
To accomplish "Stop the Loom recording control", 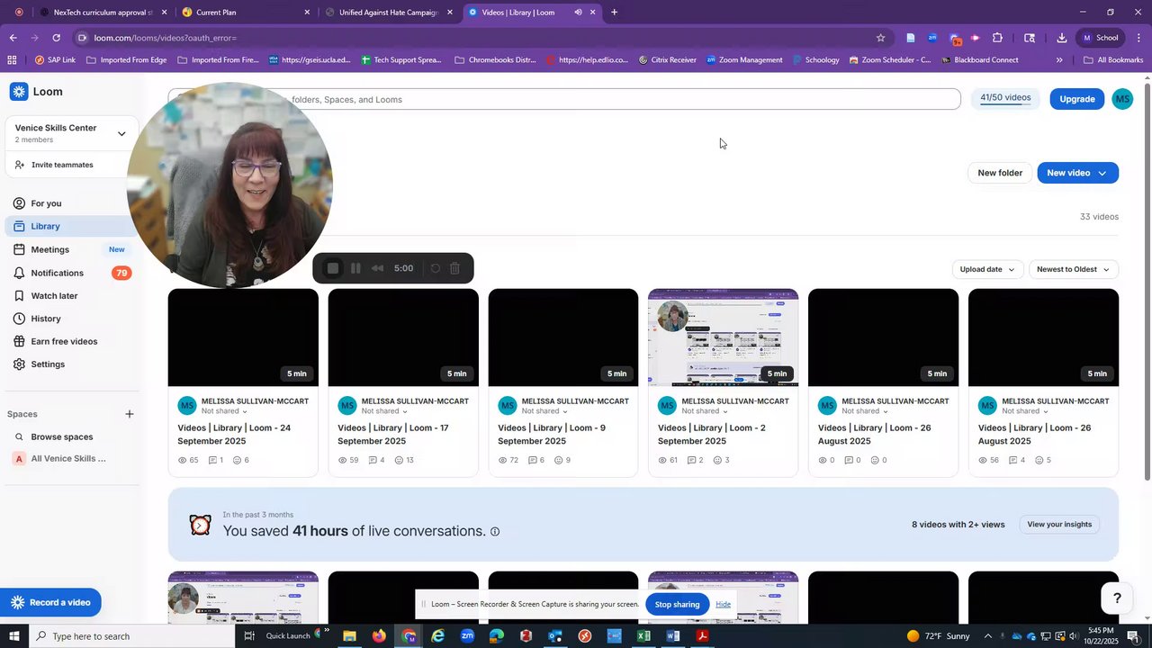I will click(332, 268).
